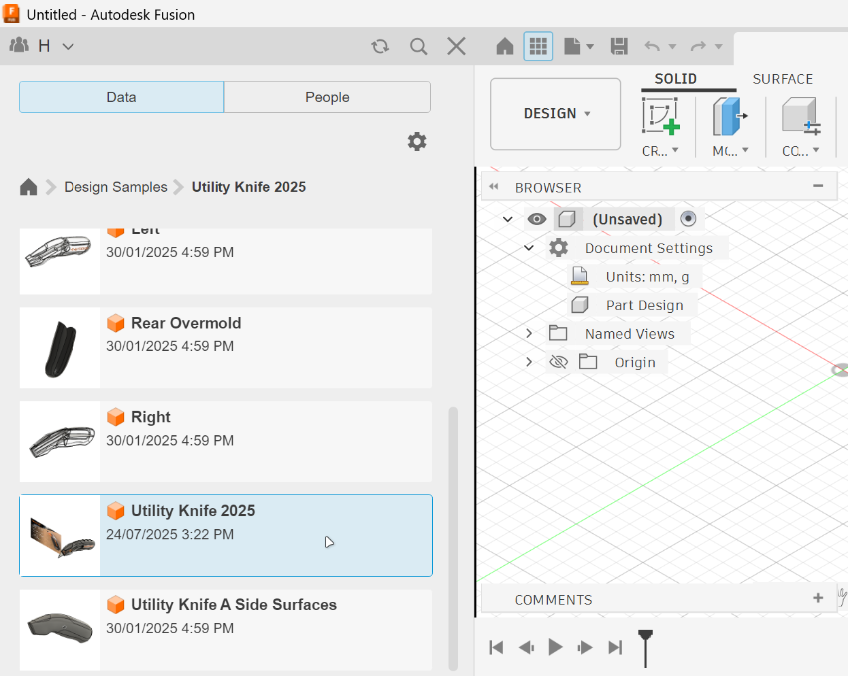Select Document Settings tree item
Viewport: 848px width, 676px height.
coord(649,248)
